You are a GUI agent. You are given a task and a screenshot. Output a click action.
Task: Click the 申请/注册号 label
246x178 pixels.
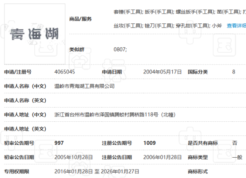pos(18,72)
